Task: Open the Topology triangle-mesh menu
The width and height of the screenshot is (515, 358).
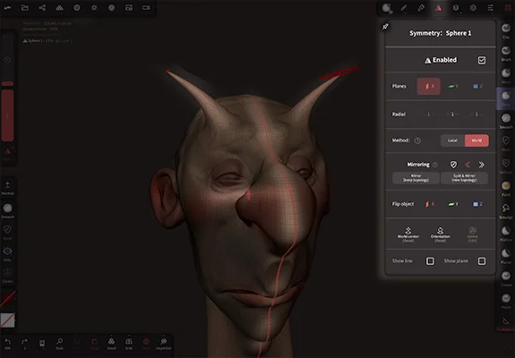Action: pyautogui.click(x=59, y=8)
